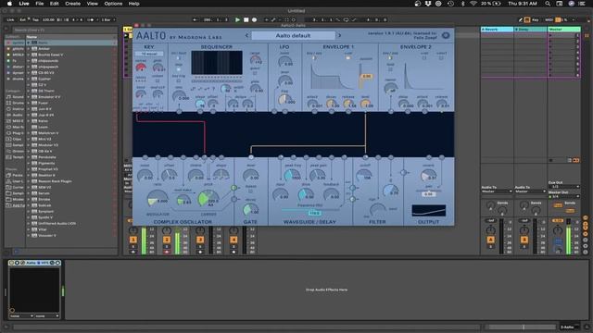Click the Wi-Fi icon in menu bar
The image size is (593, 333).
[x=473, y=4]
